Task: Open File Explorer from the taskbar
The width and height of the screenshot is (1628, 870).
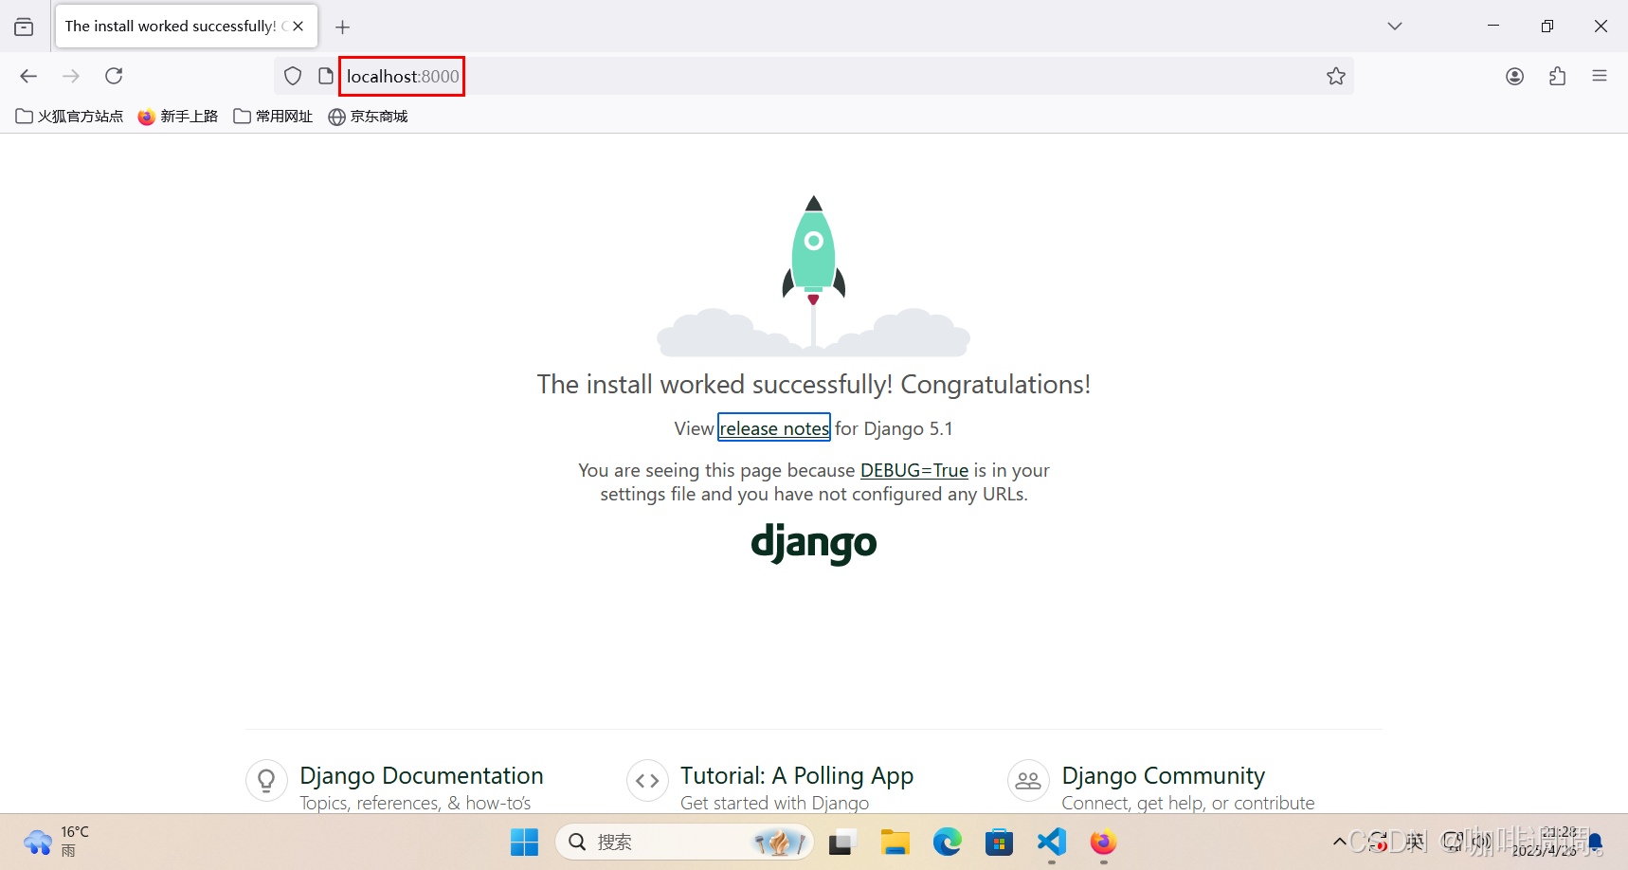Action: pos(895,842)
